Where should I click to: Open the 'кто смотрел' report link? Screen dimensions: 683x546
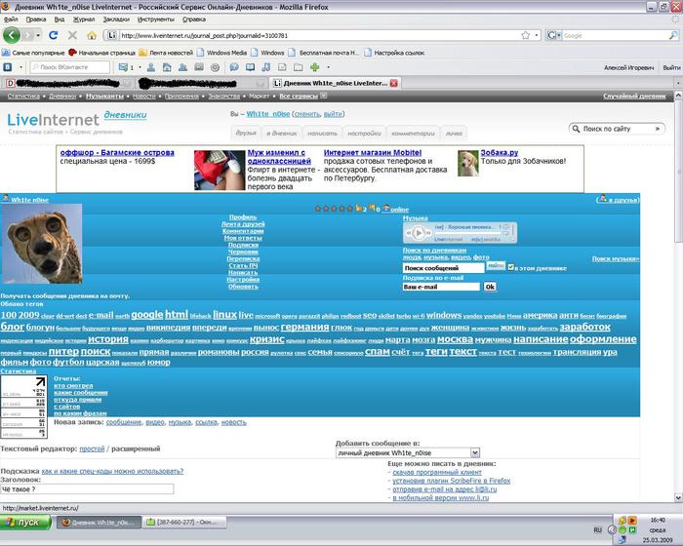[73, 386]
